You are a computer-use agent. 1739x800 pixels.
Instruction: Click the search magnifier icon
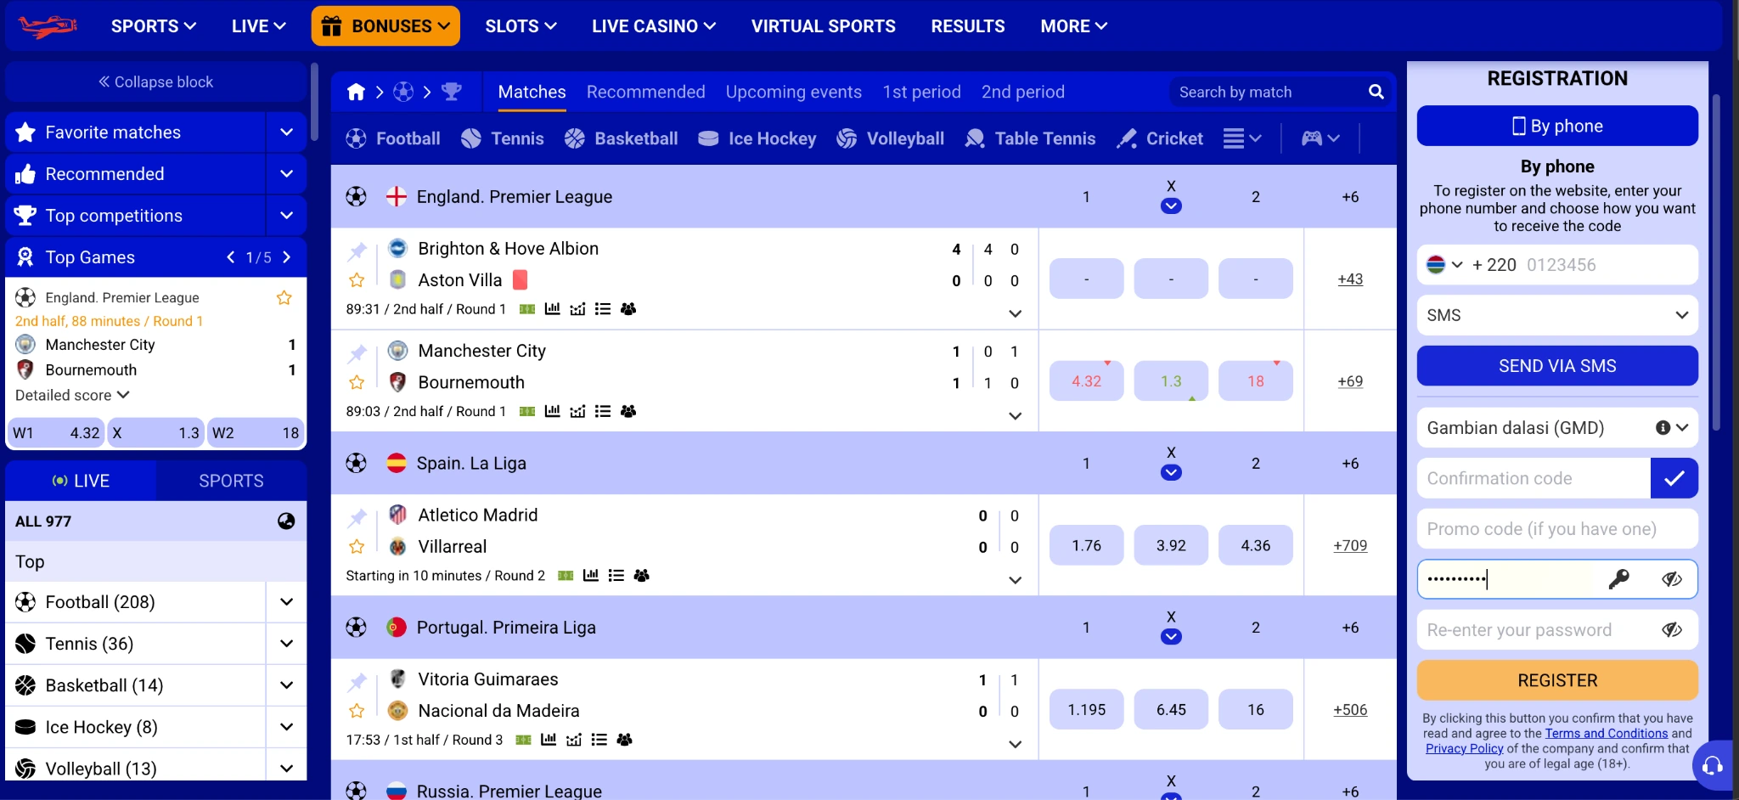pos(1376,92)
